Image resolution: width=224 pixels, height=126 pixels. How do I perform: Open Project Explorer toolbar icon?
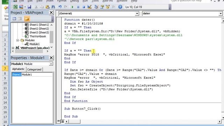pos(96,7)
